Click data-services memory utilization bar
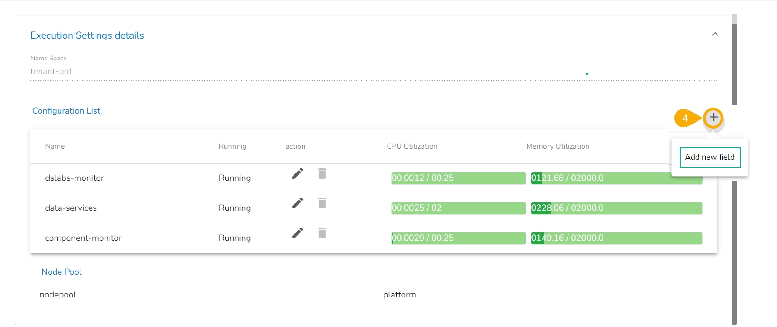This screenshot has height=327, width=777. pyautogui.click(x=617, y=208)
